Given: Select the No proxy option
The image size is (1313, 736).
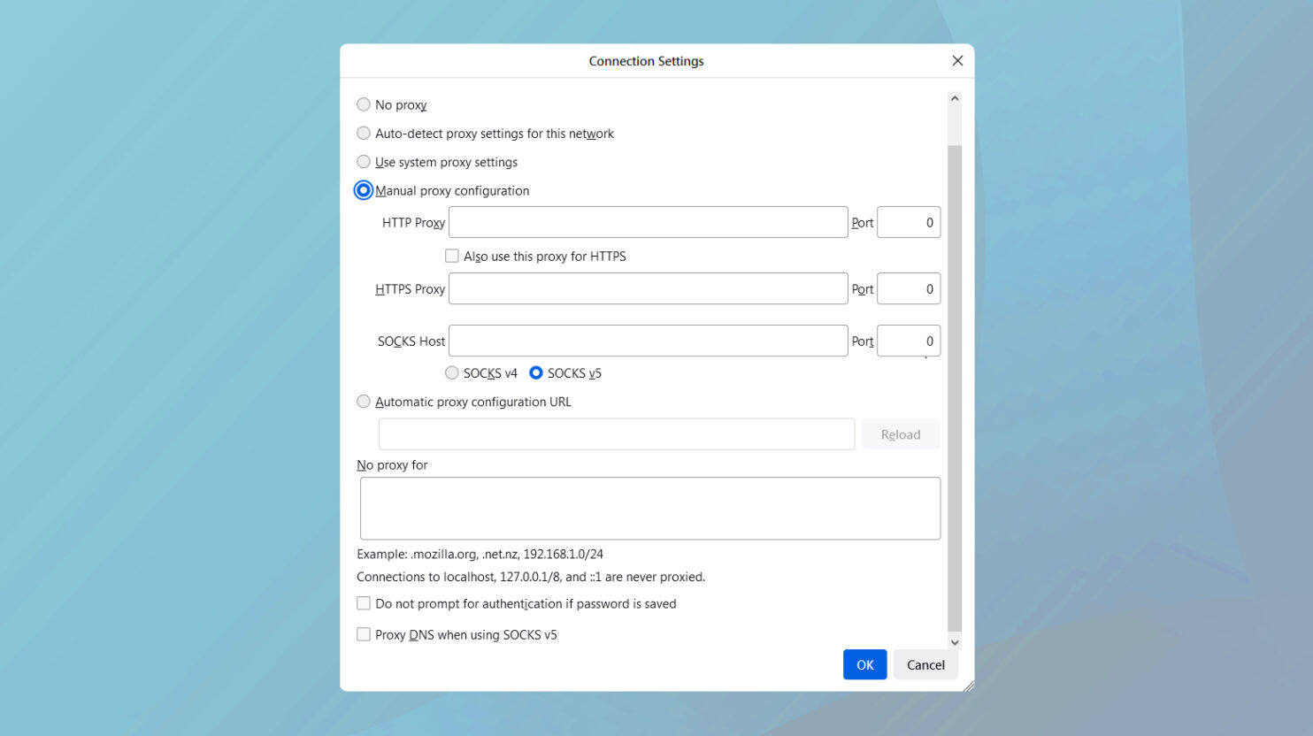Looking at the screenshot, I should pyautogui.click(x=363, y=104).
